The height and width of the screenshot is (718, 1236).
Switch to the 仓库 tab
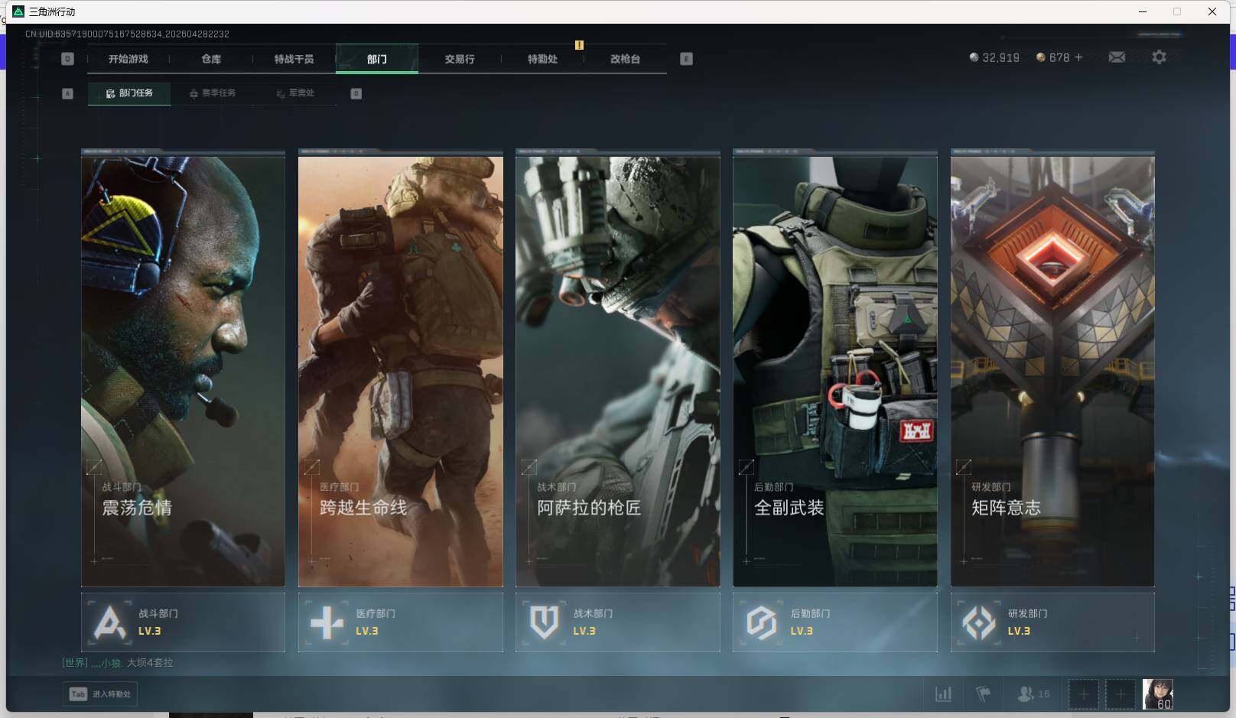click(211, 59)
